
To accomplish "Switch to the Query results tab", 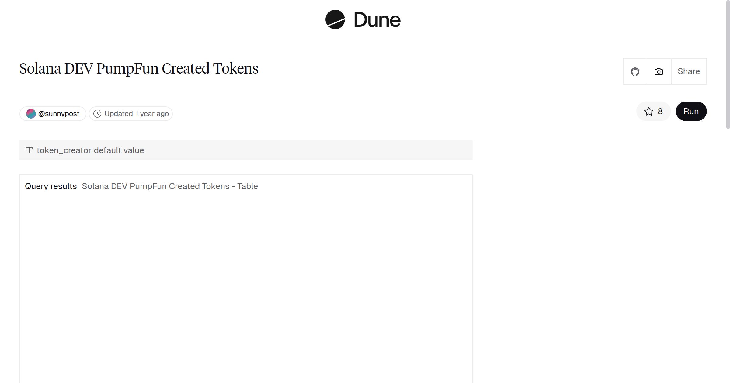I will click(51, 186).
